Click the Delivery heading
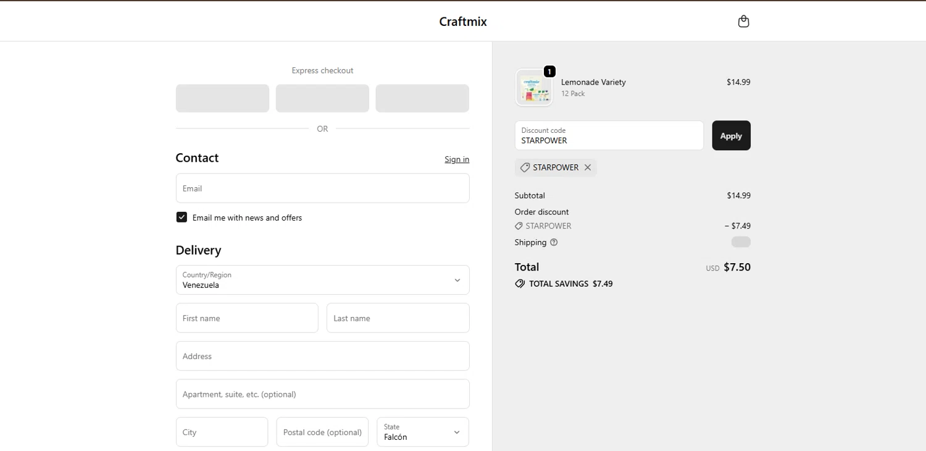Viewport: 926px width, 451px height. point(198,250)
